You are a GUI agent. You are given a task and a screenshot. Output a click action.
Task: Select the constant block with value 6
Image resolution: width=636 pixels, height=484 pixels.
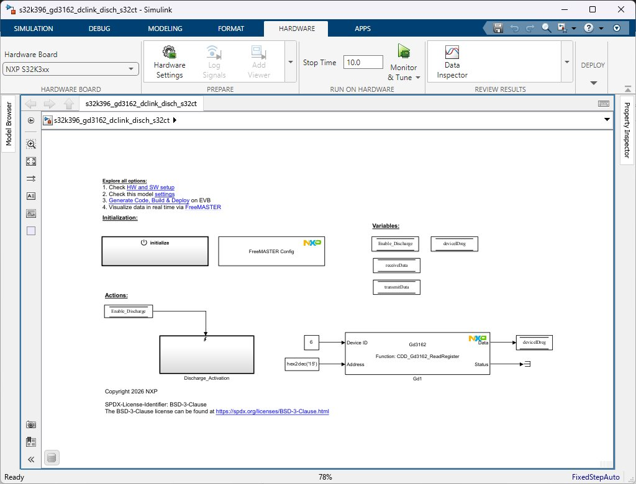click(312, 343)
